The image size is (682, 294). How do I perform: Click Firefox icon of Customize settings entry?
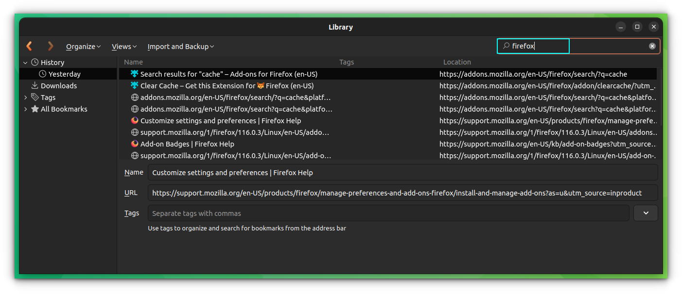point(135,120)
